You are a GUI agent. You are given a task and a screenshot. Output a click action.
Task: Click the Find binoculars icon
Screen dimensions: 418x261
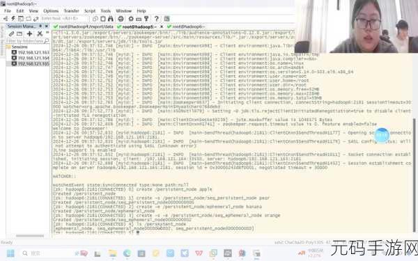pyautogui.click(x=111, y=19)
